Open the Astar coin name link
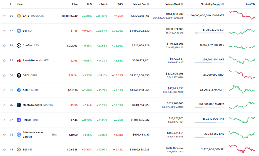Image resolution: width=259 pixels, height=156 pixels. coord(26,90)
